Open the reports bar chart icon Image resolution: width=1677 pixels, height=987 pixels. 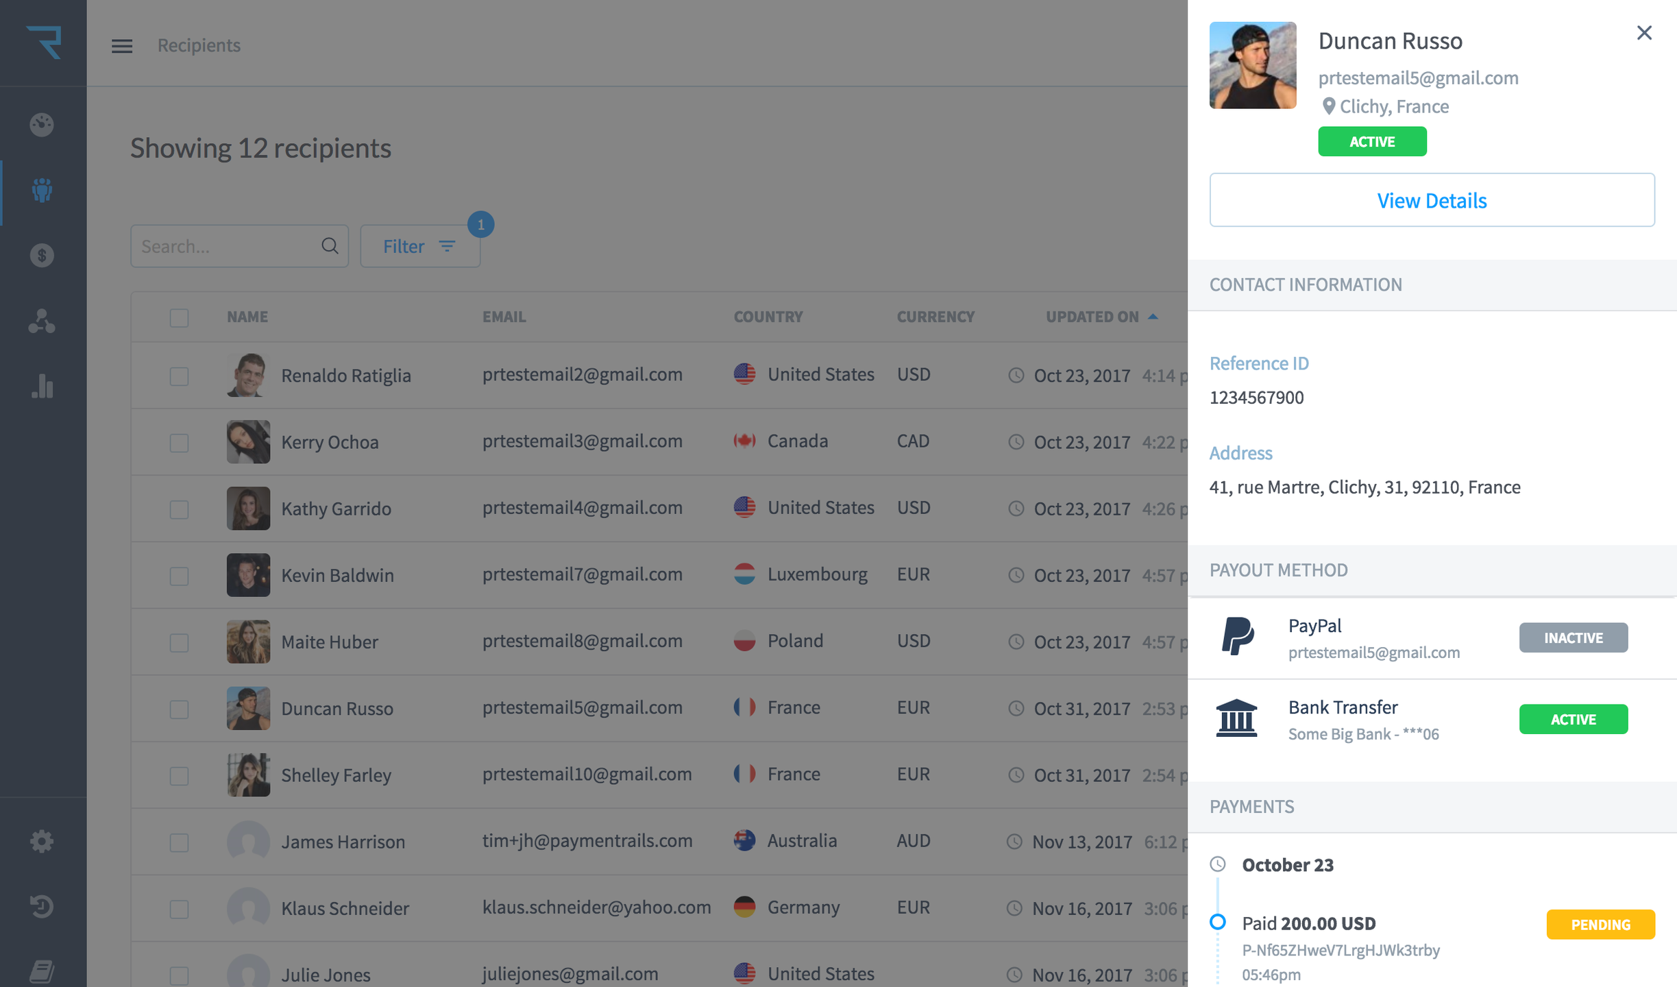(42, 386)
